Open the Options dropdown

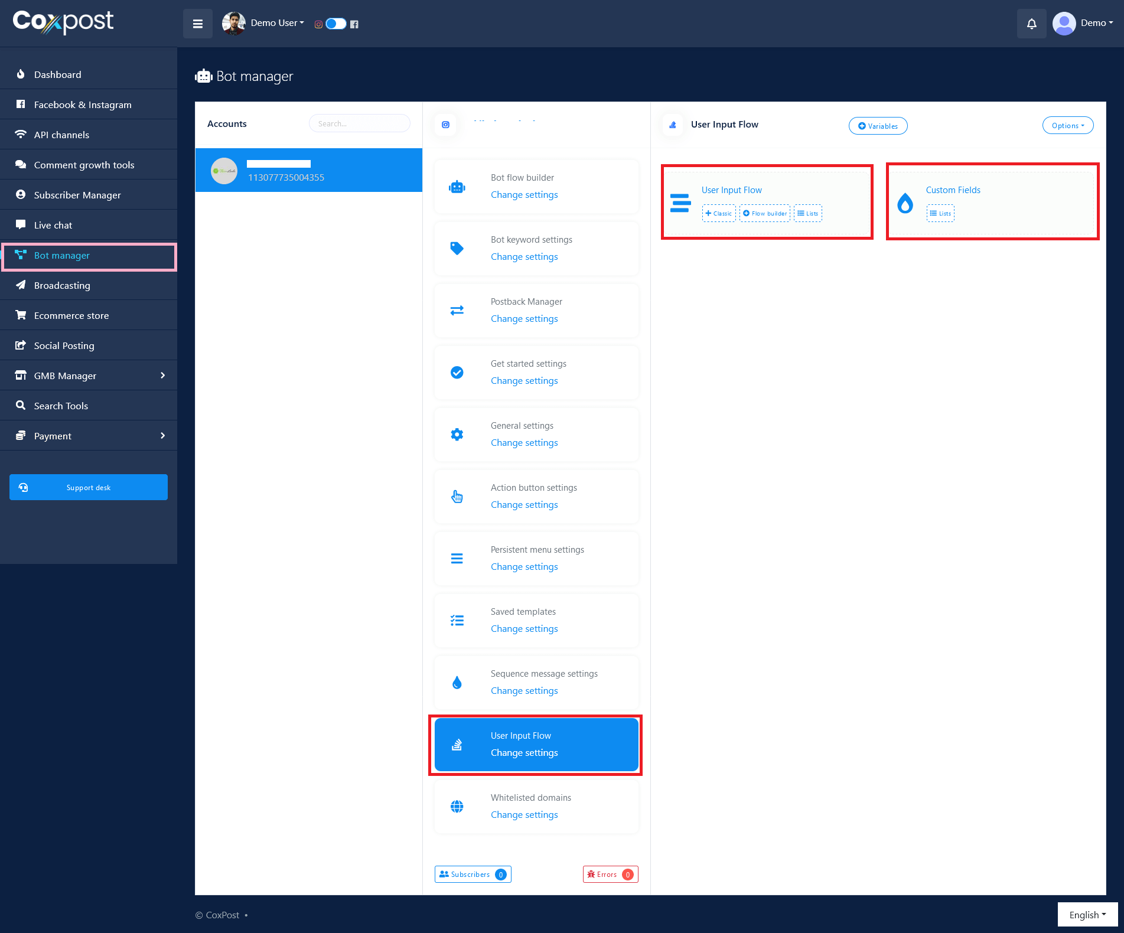[x=1067, y=126]
